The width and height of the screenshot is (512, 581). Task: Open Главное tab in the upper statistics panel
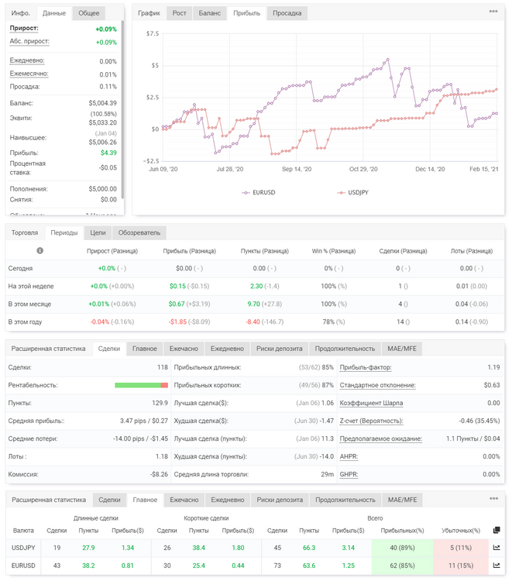click(x=145, y=349)
